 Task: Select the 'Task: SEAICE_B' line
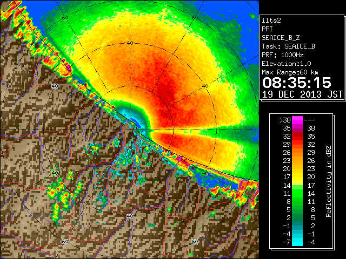tap(288, 46)
